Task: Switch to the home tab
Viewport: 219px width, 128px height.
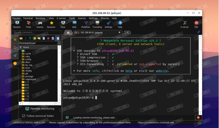Action: [x=68, y=32]
